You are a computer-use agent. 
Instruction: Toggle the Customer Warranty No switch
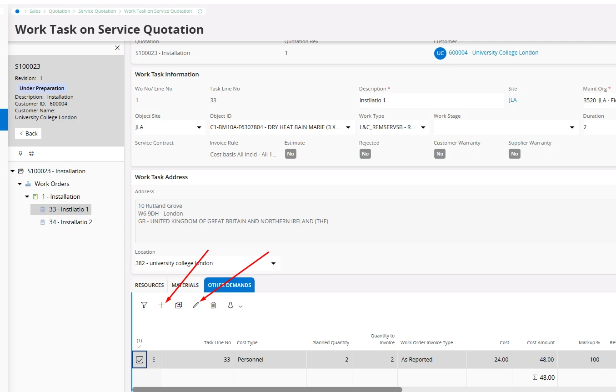[440, 154]
